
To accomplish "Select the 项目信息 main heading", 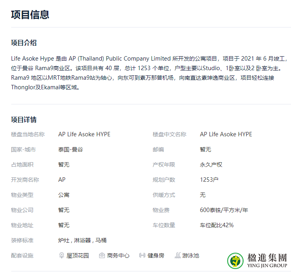I will (30, 15).
